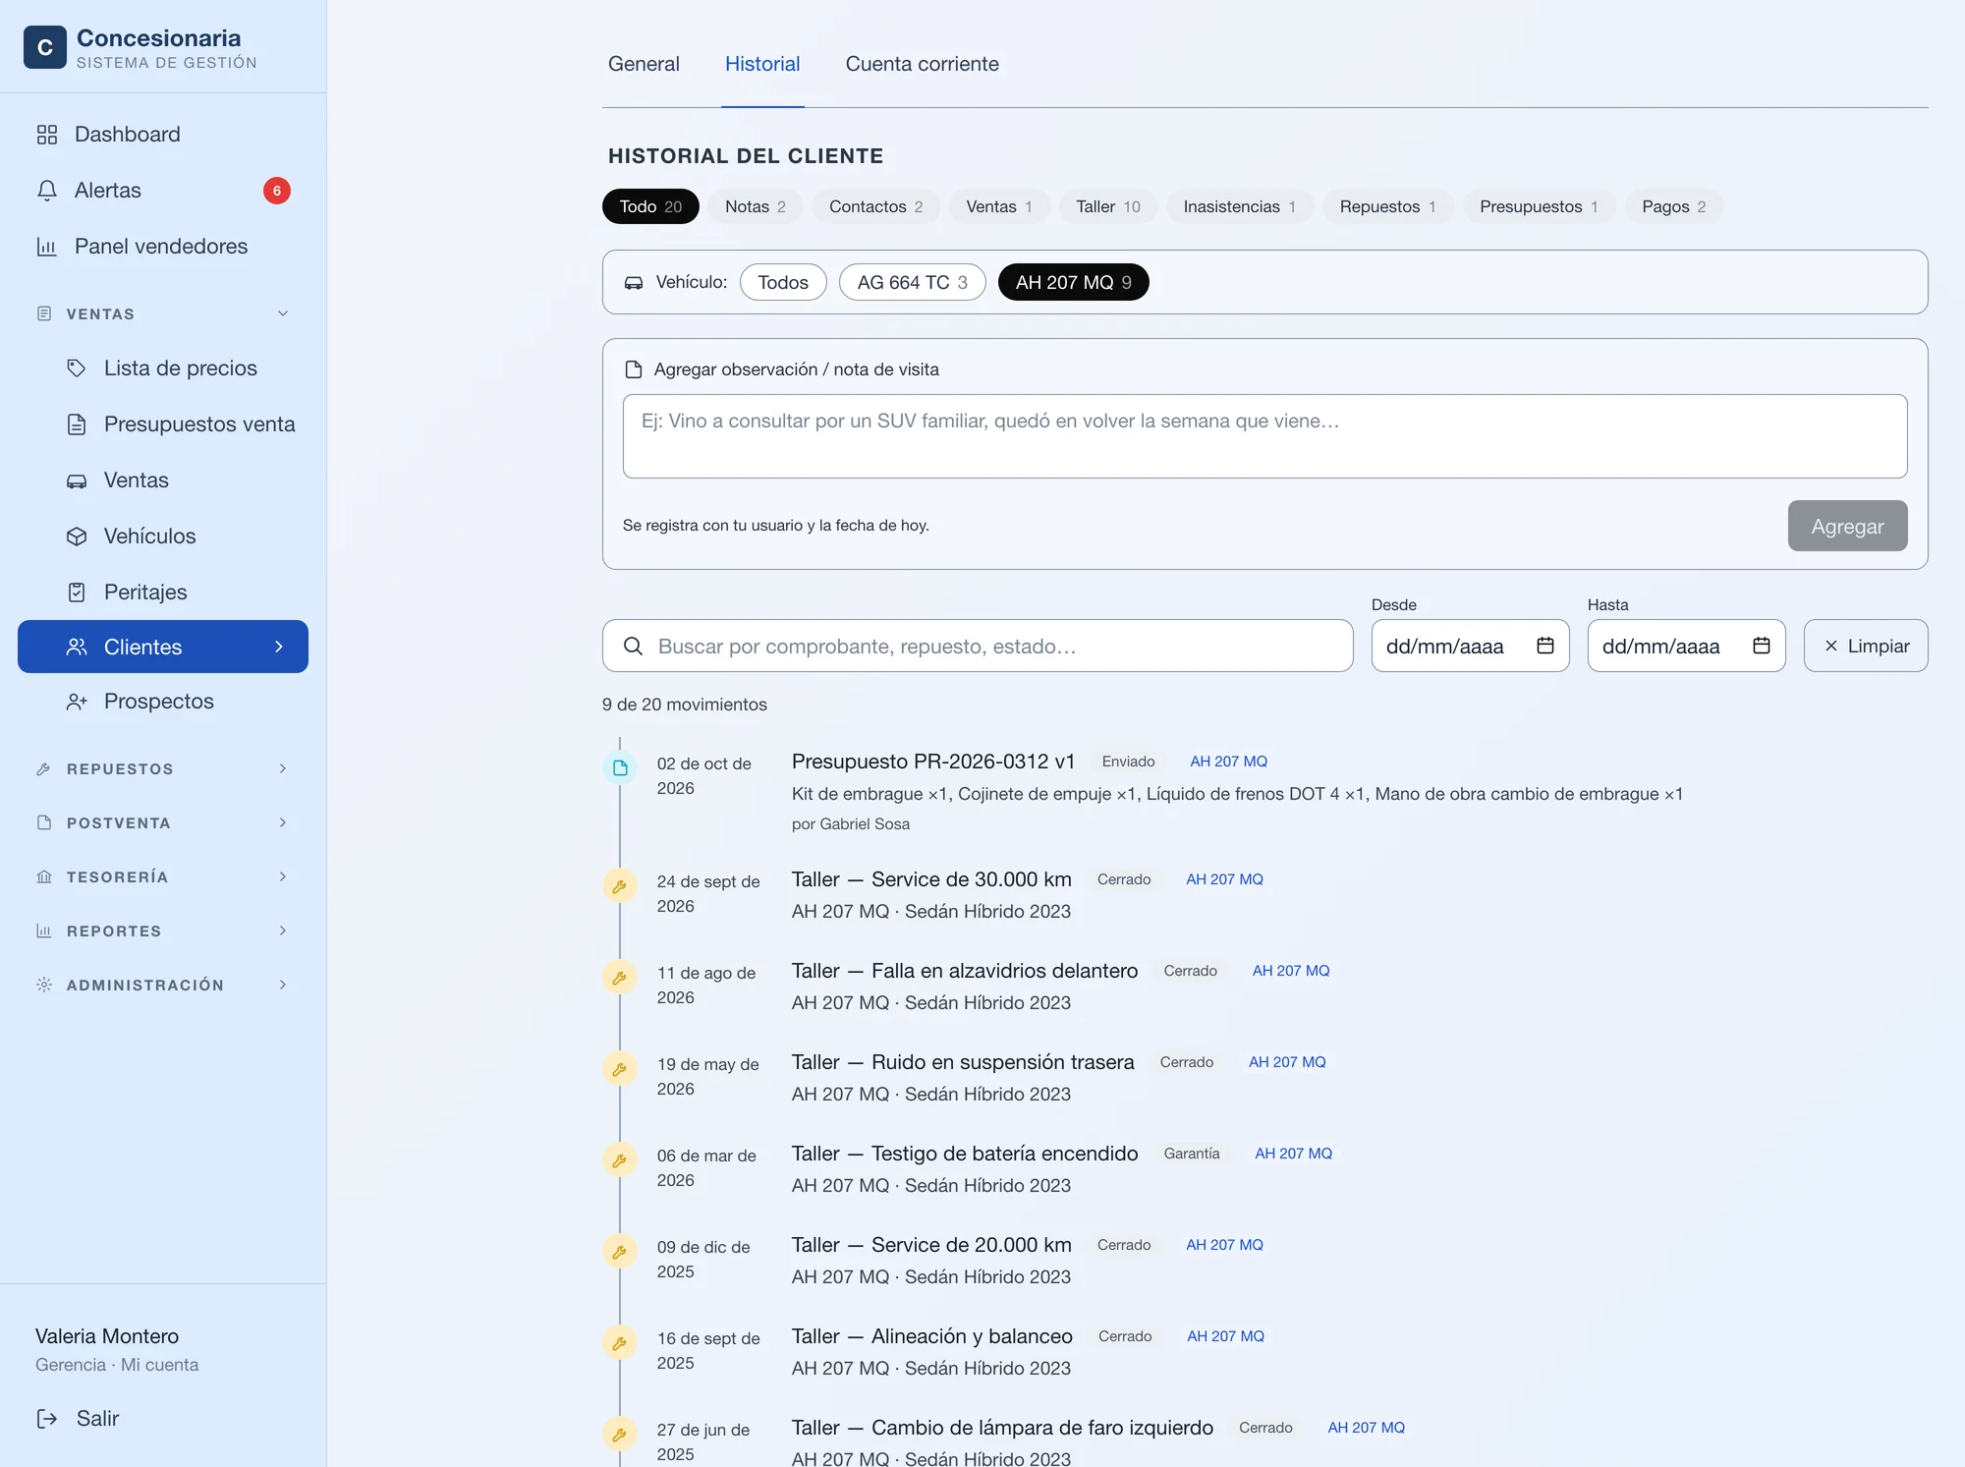Click the Salir logout icon
The height and width of the screenshot is (1467, 1965).
(x=47, y=1418)
